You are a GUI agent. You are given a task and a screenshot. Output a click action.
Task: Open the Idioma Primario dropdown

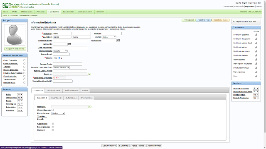tap(60, 51)
